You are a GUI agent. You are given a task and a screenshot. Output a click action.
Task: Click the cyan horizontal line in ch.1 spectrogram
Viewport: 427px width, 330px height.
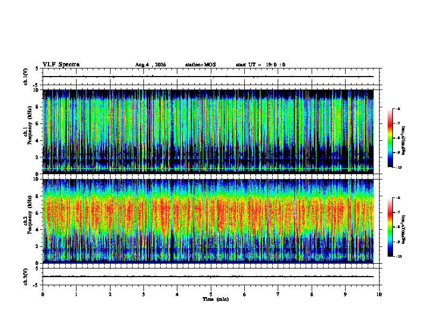(208, 169)
